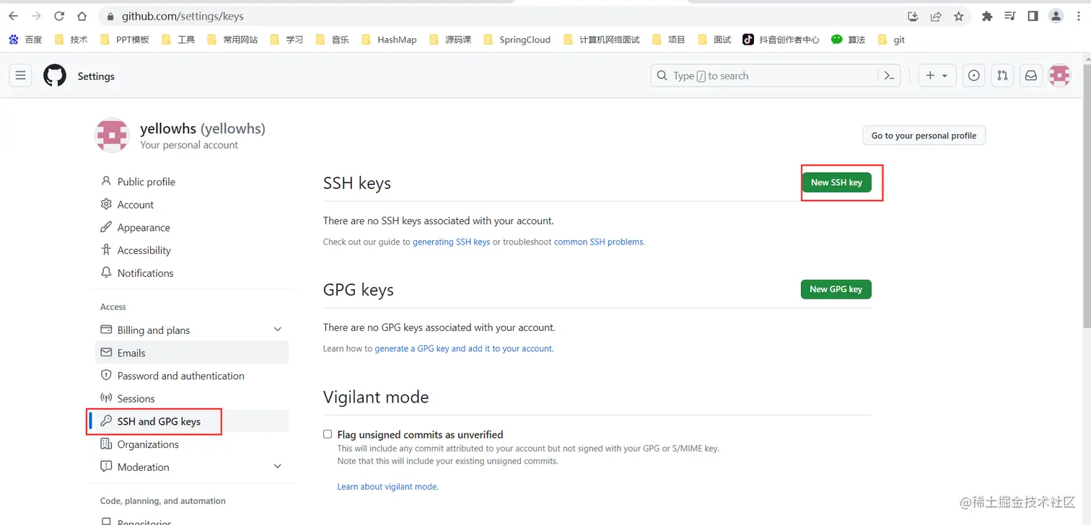Click the New GPG key button

[x=836, y=289]
